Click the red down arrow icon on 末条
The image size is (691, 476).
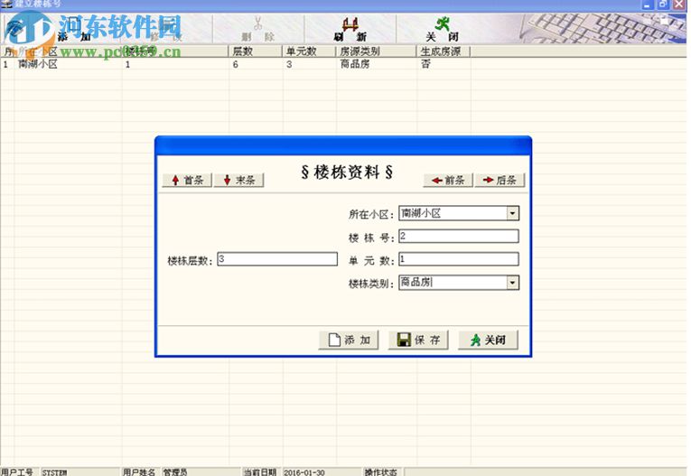227,180
